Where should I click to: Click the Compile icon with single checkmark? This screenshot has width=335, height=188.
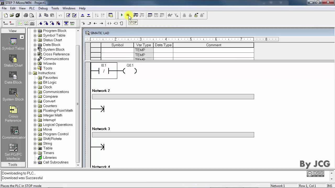pyautogui.click(x=68, y=15)
